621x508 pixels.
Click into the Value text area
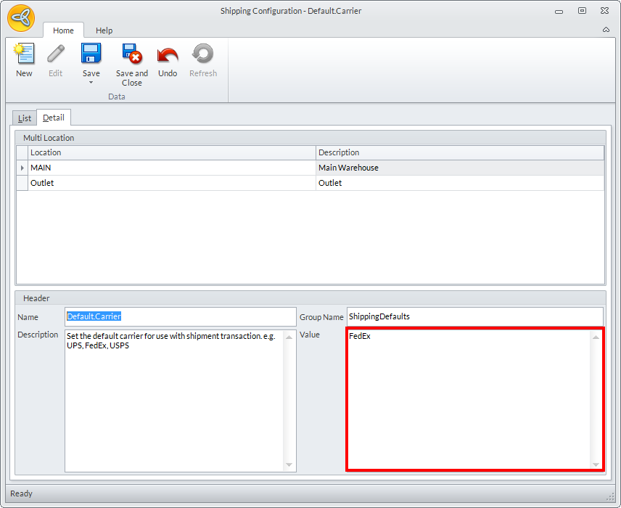pos(469,400)
